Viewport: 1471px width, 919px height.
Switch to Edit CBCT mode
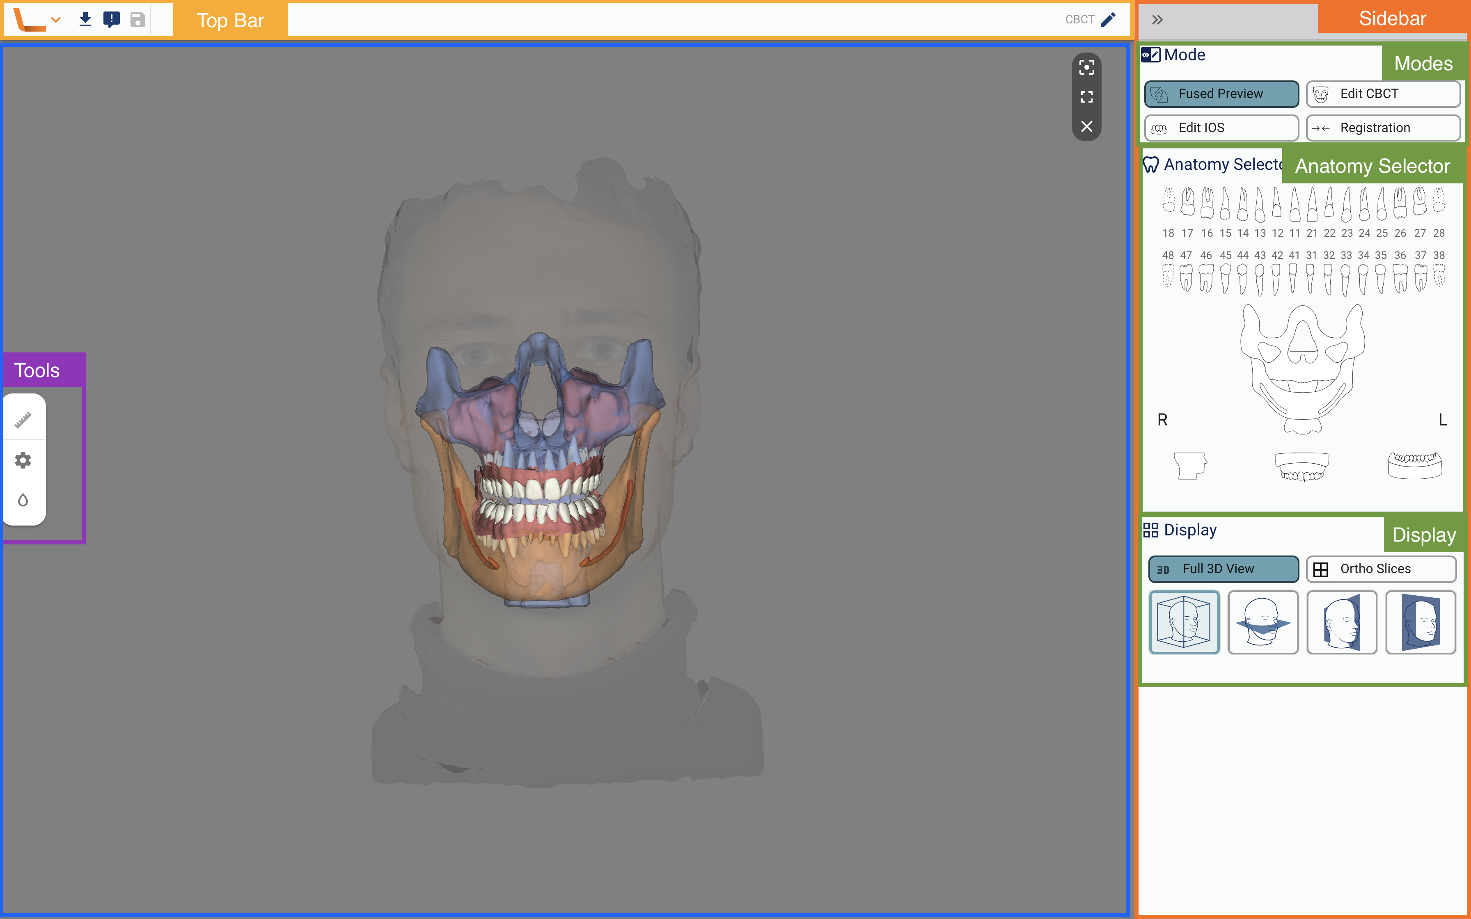[x=1382, y=94]
